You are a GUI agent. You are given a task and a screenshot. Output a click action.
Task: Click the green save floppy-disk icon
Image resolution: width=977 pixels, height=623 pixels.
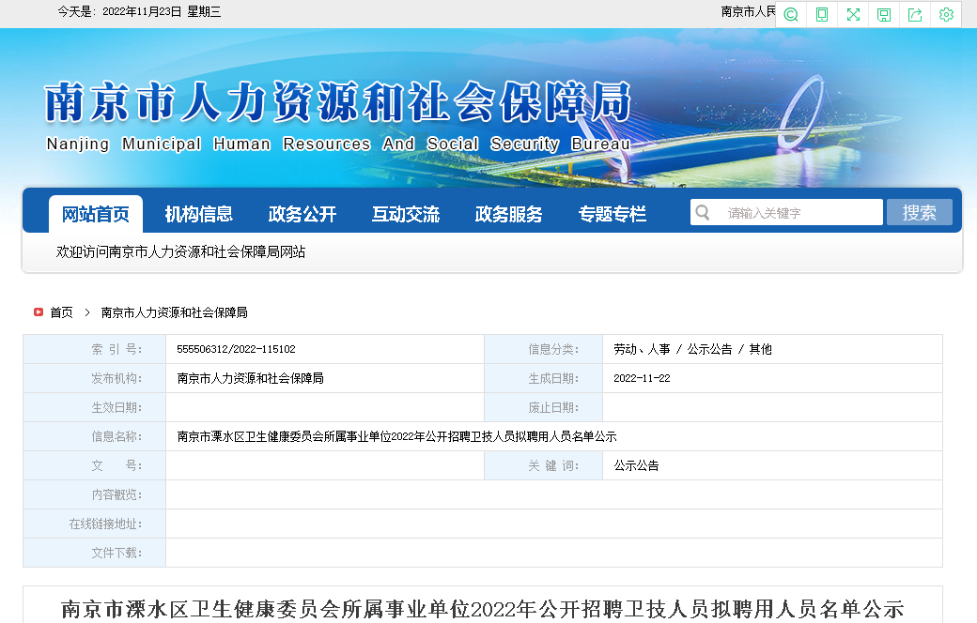(884, 15)
